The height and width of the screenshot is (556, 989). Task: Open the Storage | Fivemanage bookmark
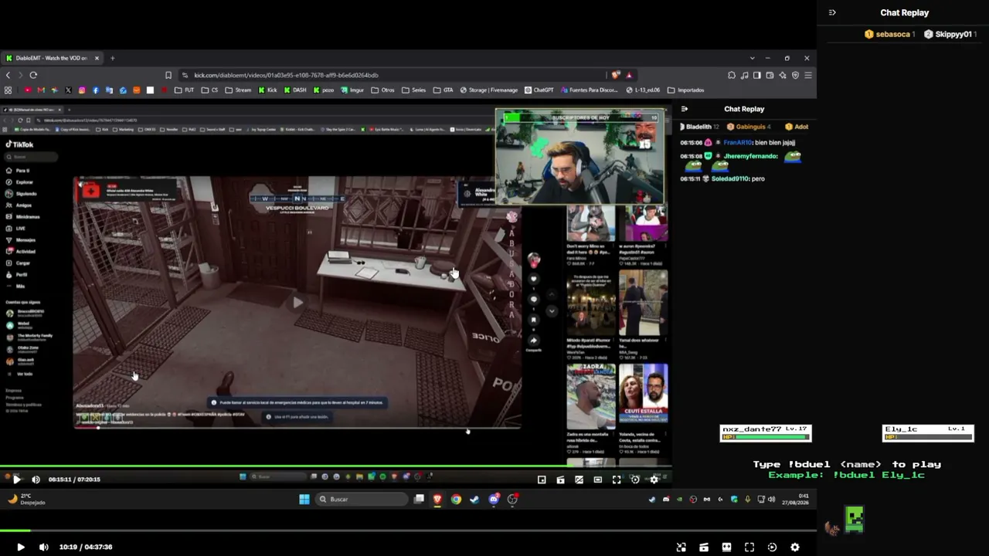[488, 90]
